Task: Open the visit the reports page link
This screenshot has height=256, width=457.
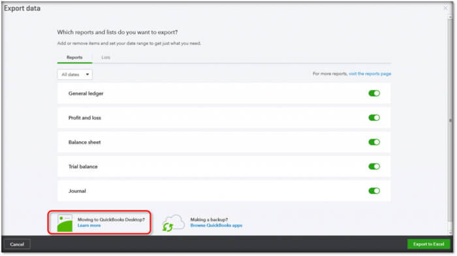Action: tap(370, 74)
